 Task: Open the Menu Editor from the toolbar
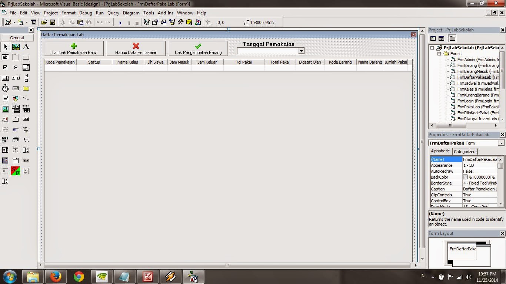(34, 23)
